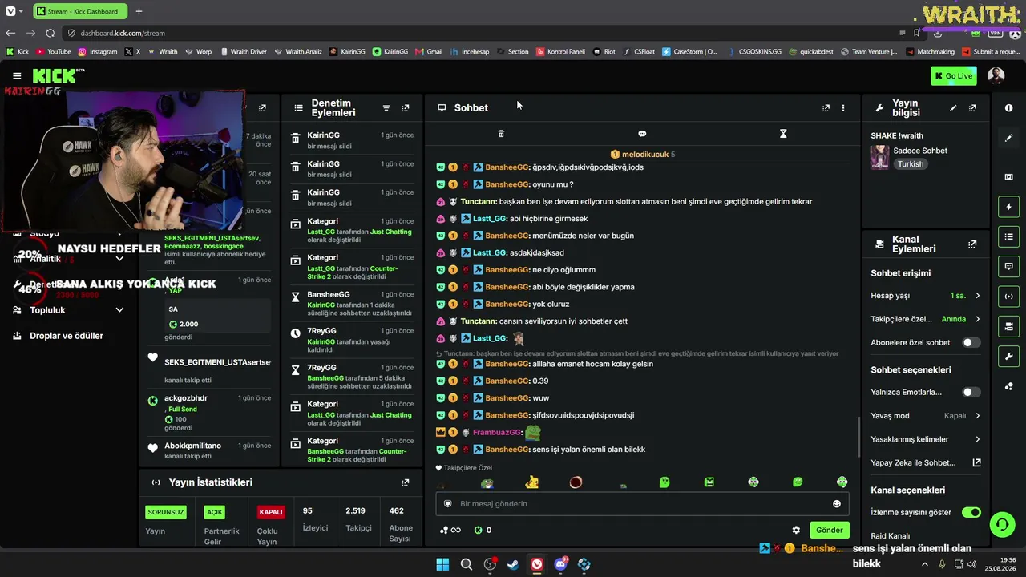
Task: Pick the green ghost emote above message box
Action: [664, 482]
